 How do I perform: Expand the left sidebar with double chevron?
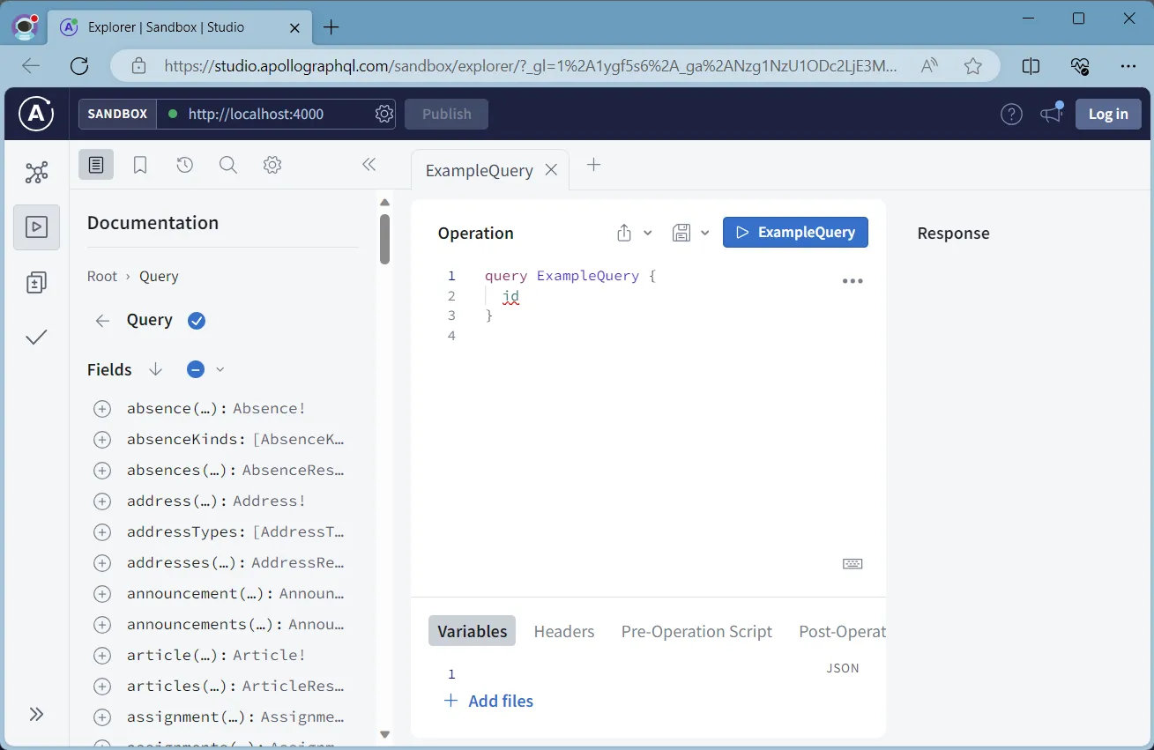[x=36, y=714]
